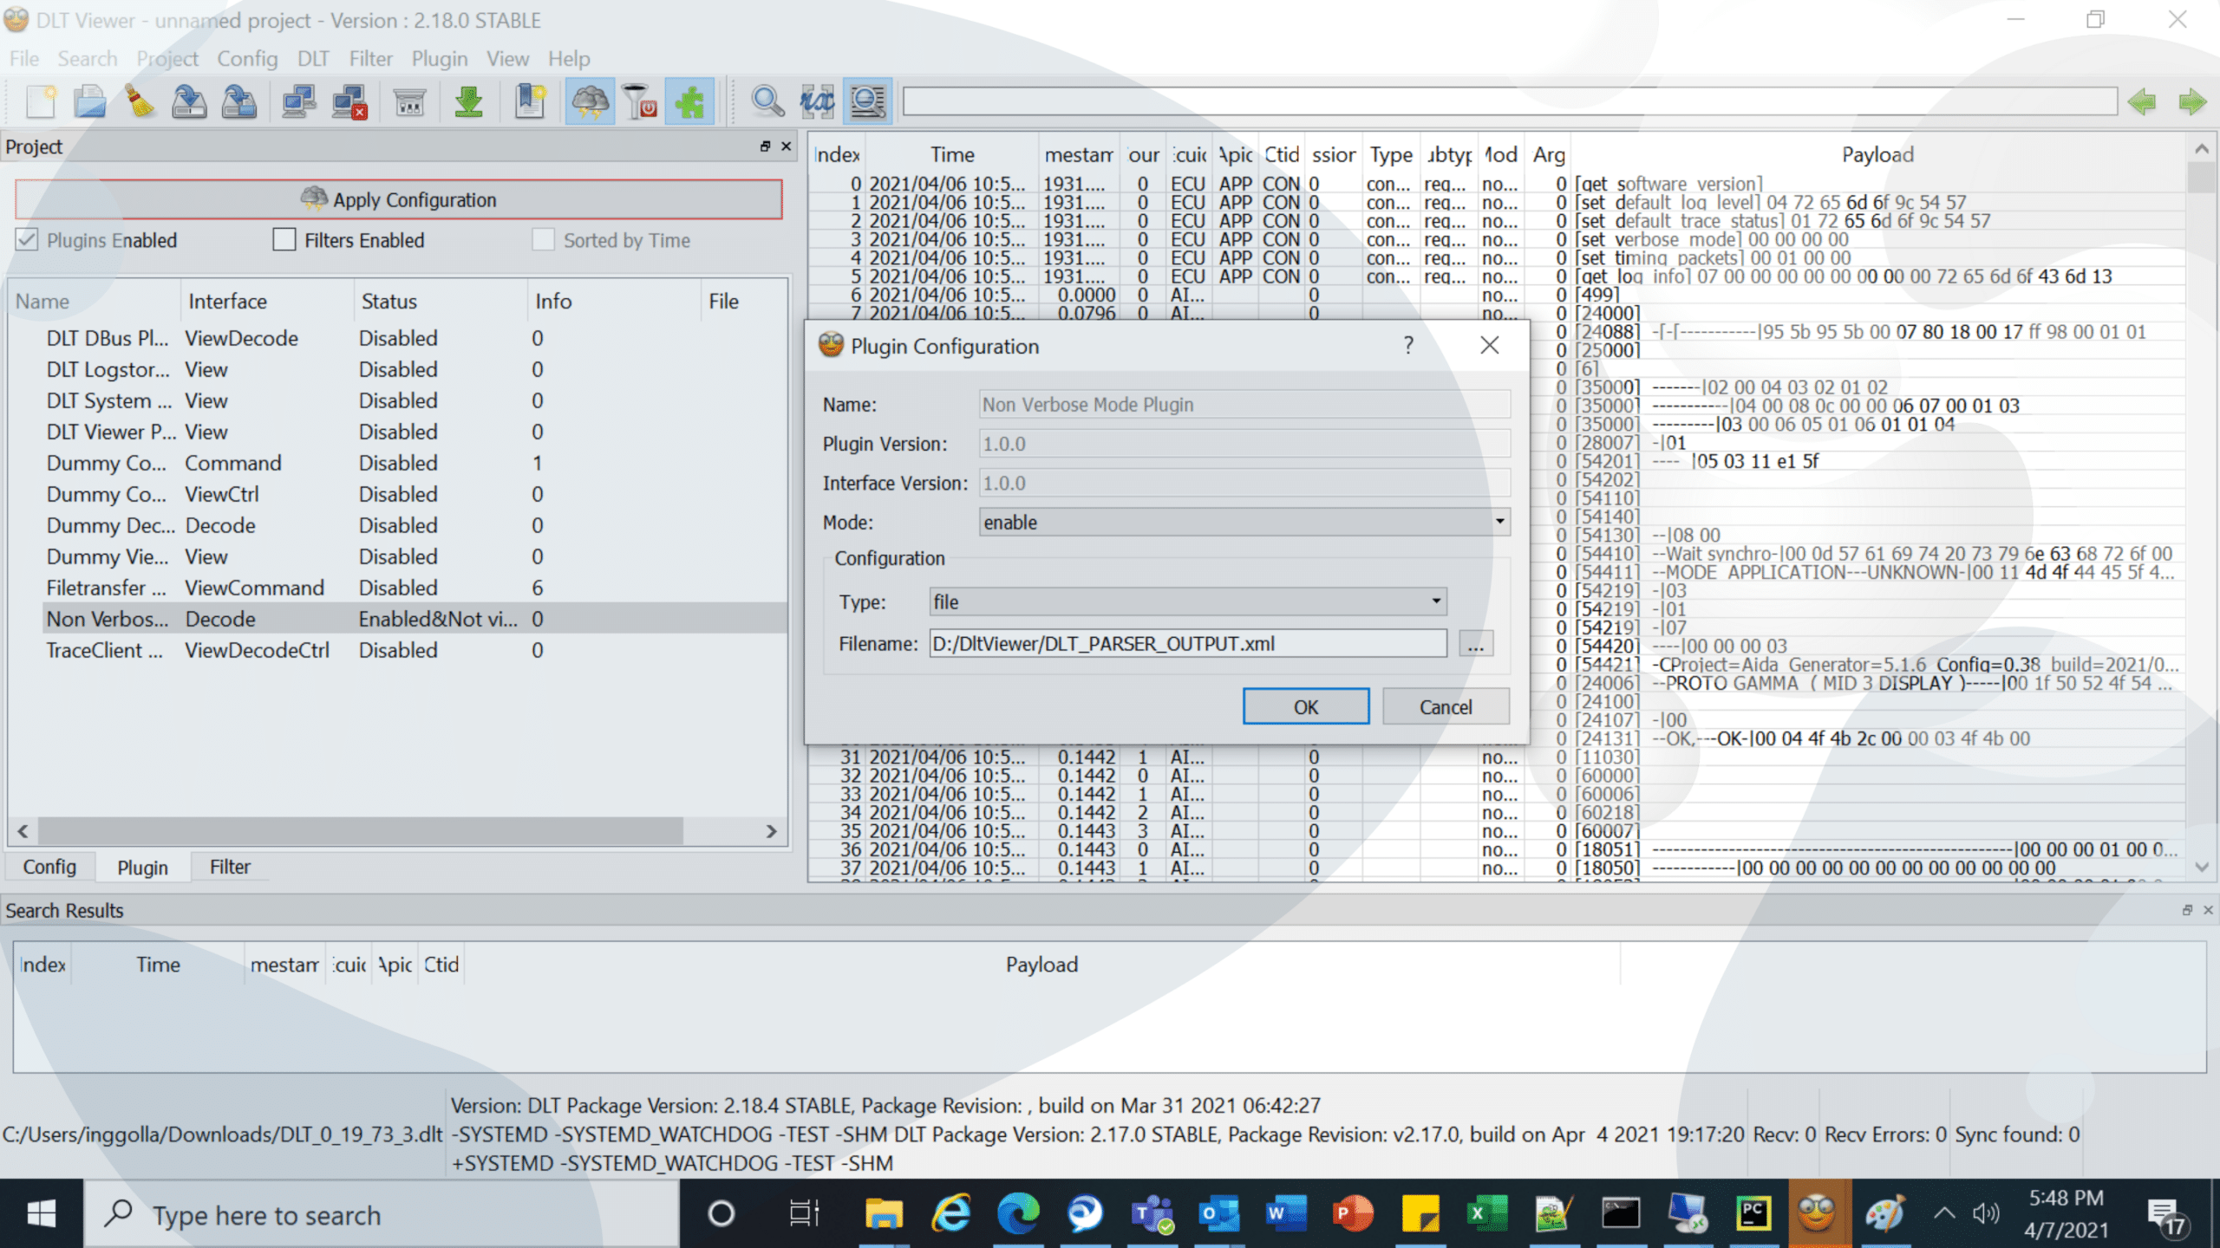The image size is (2220, 1248).
Task: Select the TraceClient ViewDecodeCtrl plugin row
Action: 415,650
